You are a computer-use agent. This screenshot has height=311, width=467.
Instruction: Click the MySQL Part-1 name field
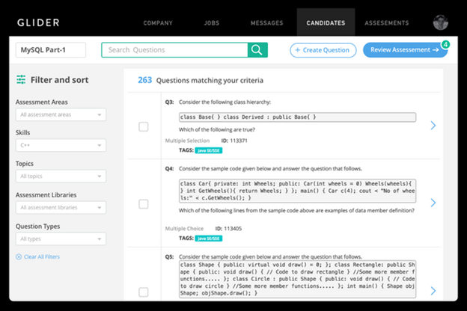pos(51,49)
